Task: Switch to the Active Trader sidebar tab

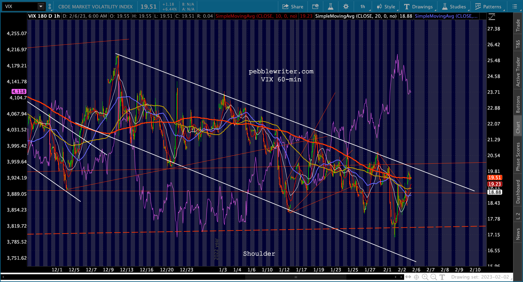Action: click(x=518, y=72)
